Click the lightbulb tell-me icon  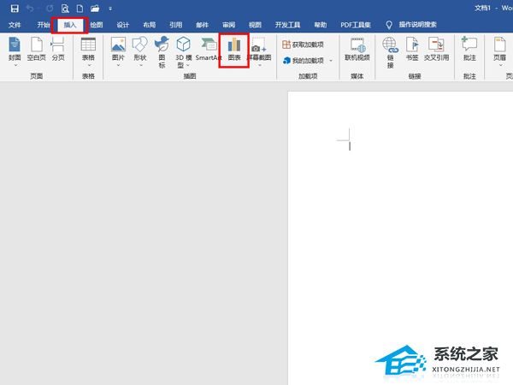(x=389, y=25)
